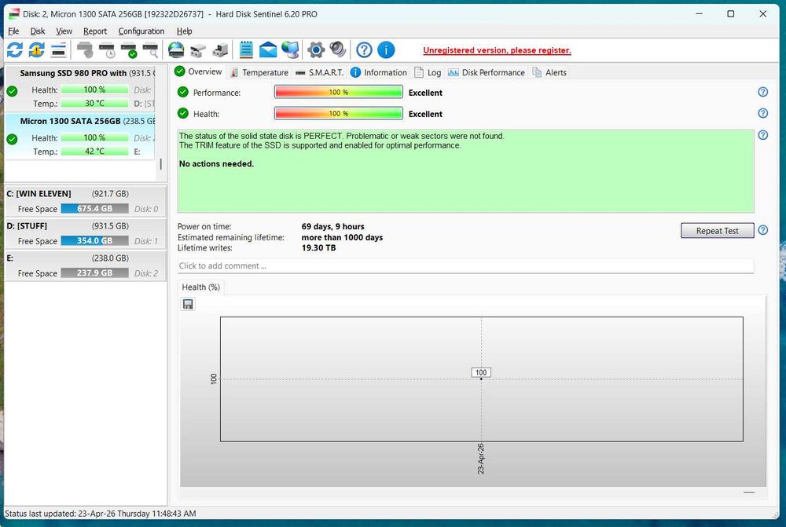Click the speaker sound toolbar icon
The width and height of the screenshot is (786, 527).
337,49
